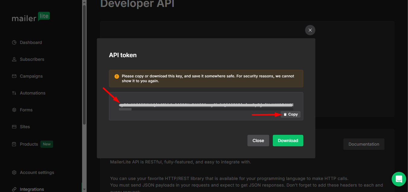The image size is (408, 192).
Task: Download the API token key
Action: click(x=288, y=140)
